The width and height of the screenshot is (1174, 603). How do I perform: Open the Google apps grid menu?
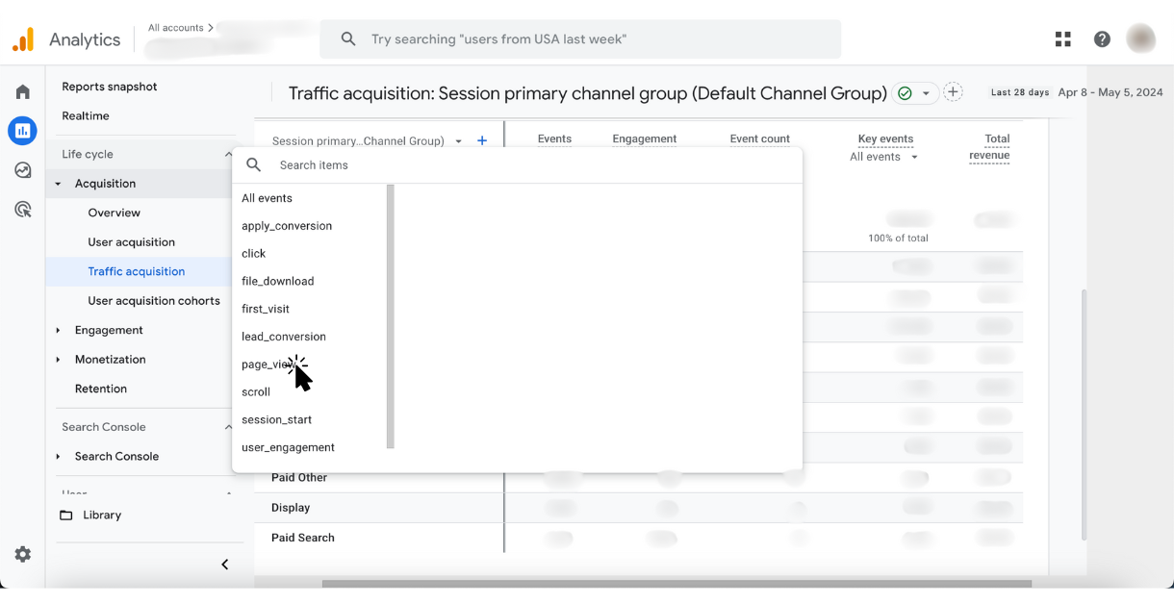[1062, 38]
